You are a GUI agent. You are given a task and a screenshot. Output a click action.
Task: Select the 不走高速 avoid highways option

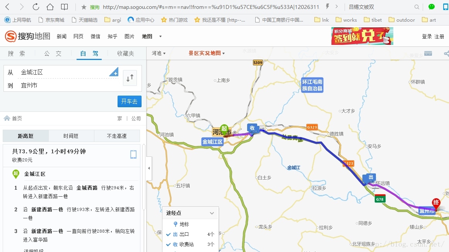click(x=117, y=136)
